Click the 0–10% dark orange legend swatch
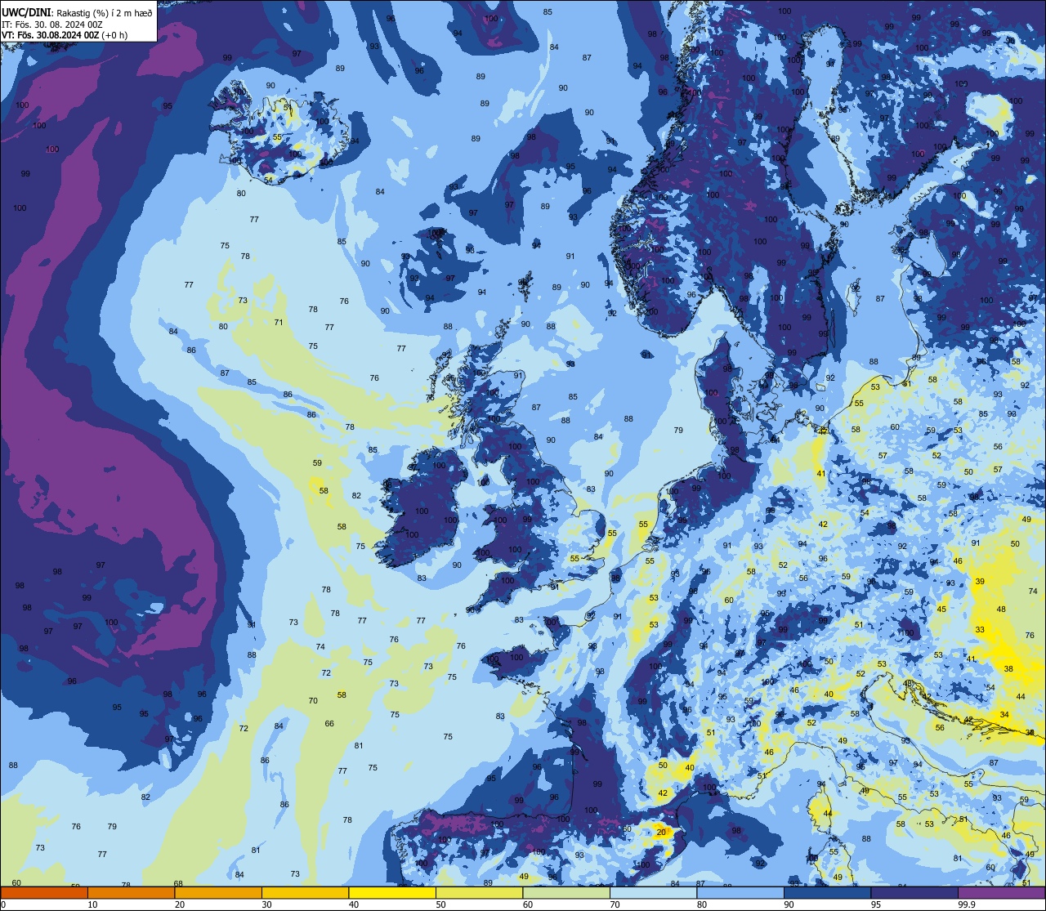This screenshot has height=911, width=1046. 44,892
